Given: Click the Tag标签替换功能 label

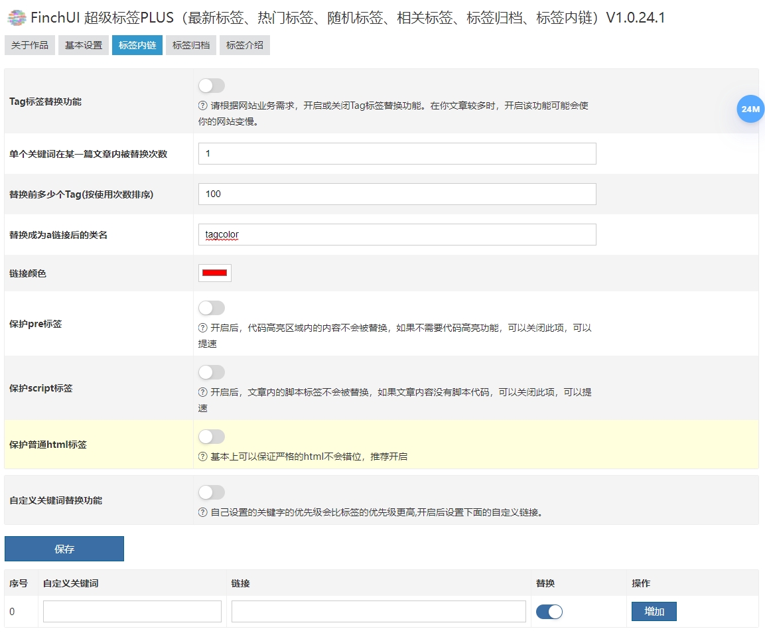Looking at the screenshot, I should 45,102.
